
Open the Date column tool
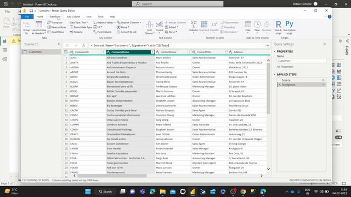(x=248, y=27)
